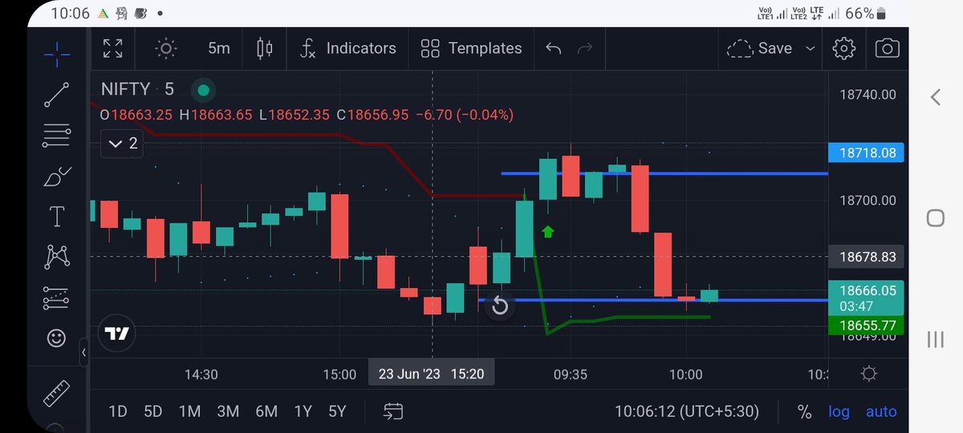Viewport: 963px width, 433px height.
Task: Toggle fullscreen chart mode
Action: pyautogui.click(x=113, y=48)
